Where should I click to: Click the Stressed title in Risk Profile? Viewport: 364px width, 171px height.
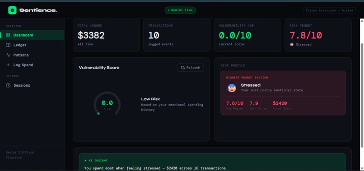[x=251, y=85]
